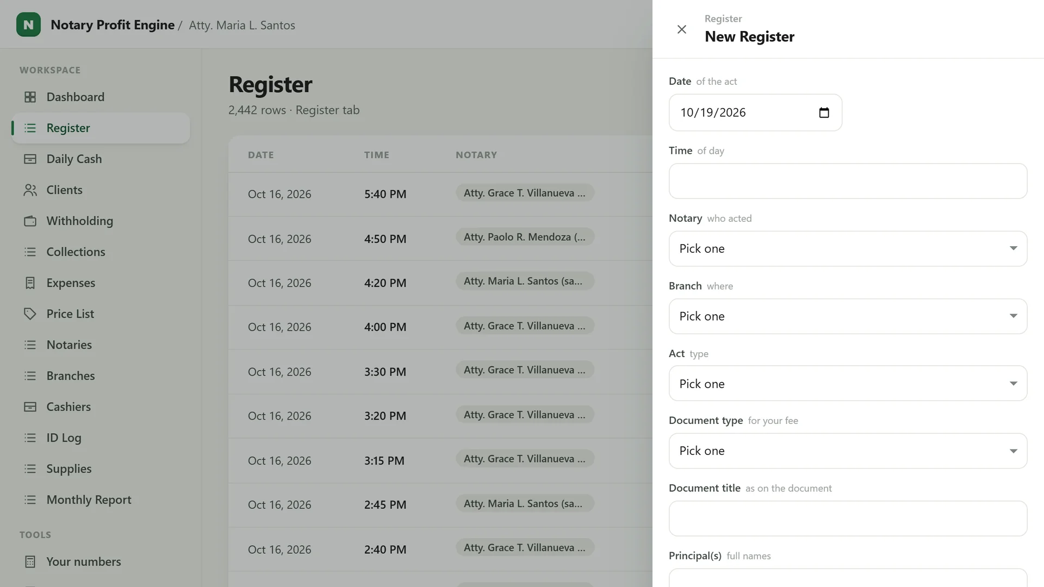Click the 5:40 PM time cell
Screen dimensions: 1044x587
386,194
